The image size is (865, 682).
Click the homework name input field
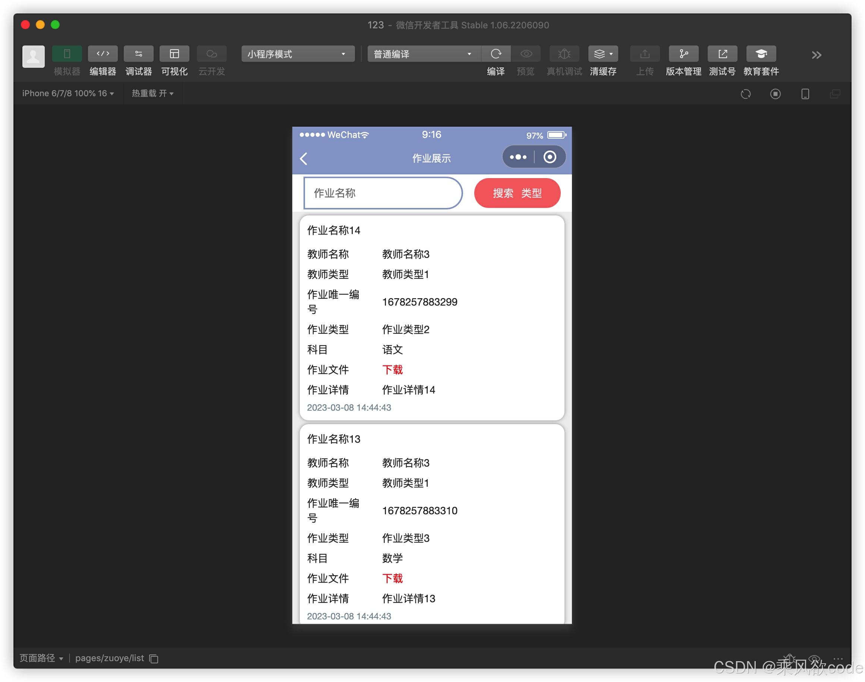pos(383,193)
